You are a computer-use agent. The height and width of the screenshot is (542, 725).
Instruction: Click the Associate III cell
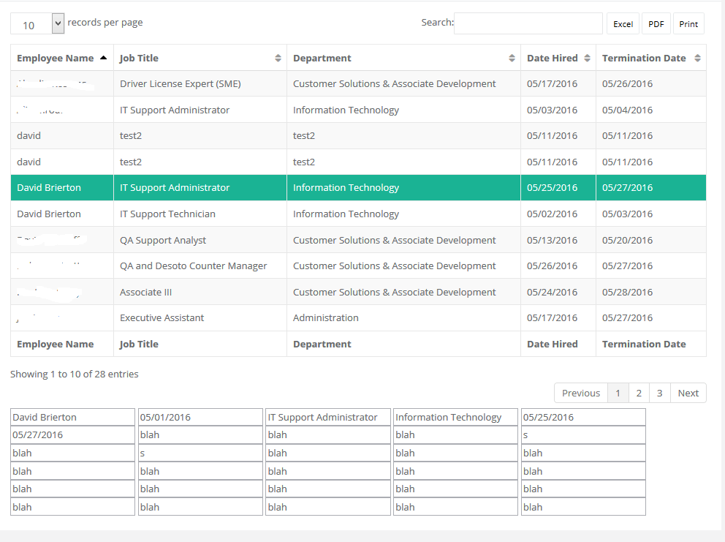click(x=200, y=292)
